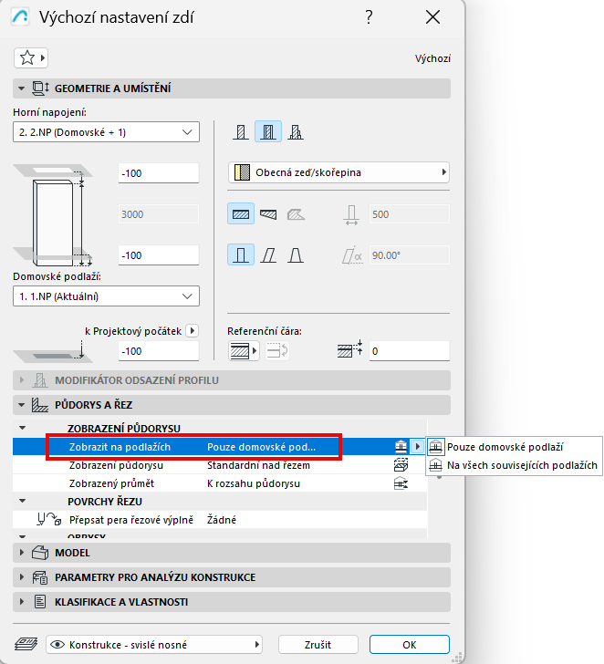604x664 pixels.
Task: Collapse the Zobrazení půdorysu group
Action: click(23, 428)
